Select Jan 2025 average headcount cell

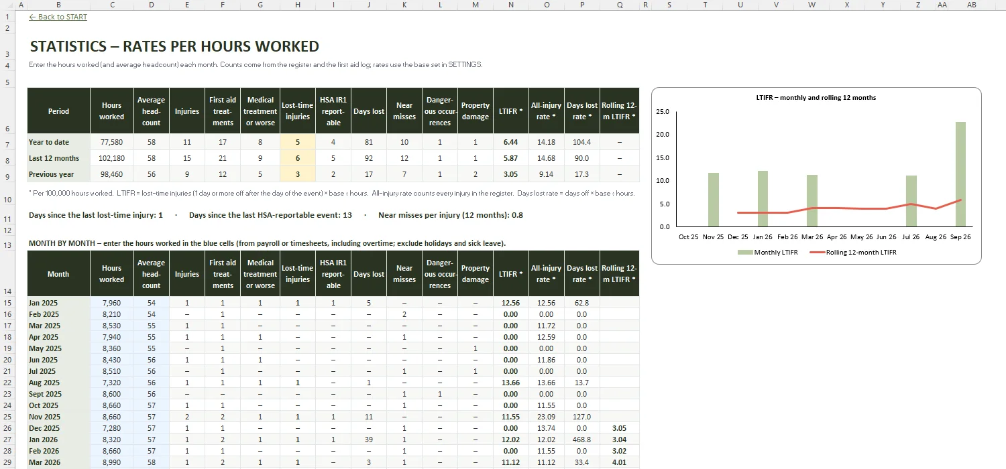pos(152,303)
